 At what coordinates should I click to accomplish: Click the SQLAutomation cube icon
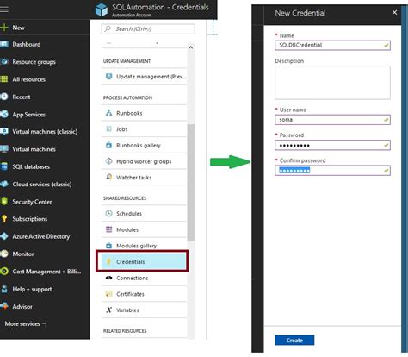pos(102,9)
